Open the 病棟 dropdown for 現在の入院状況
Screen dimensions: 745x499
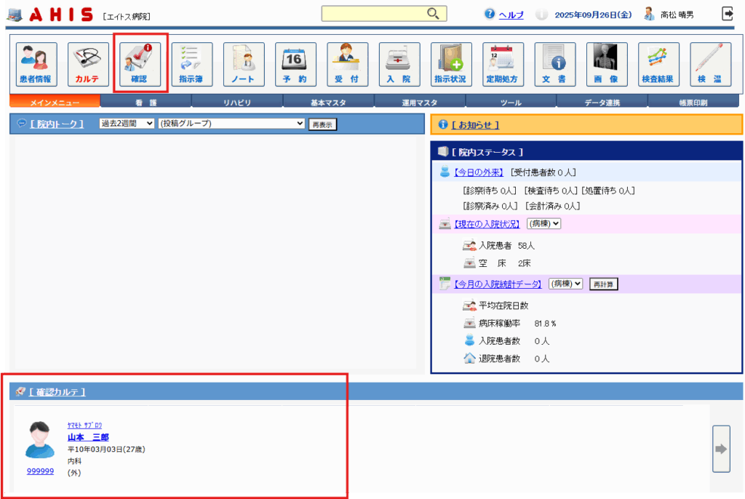(x=543, y=223)
